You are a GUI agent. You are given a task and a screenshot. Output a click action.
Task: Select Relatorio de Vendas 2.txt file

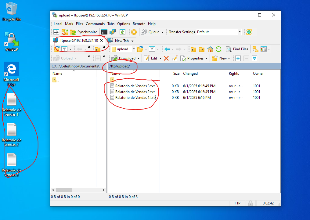135,92
